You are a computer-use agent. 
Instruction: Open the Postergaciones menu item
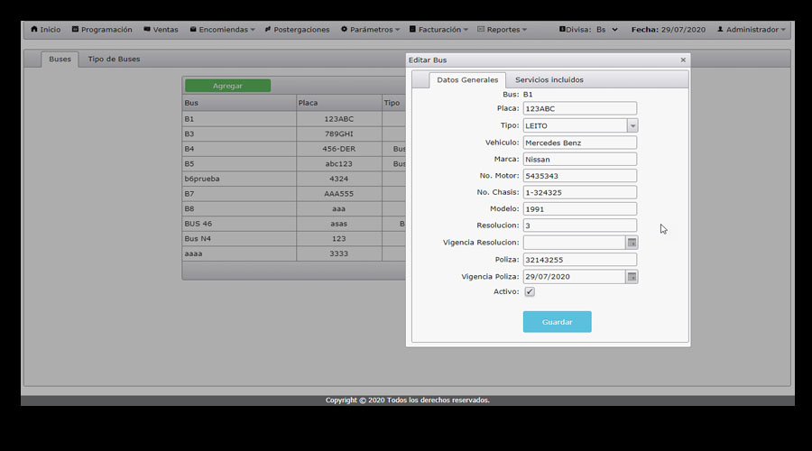[297, 30]
